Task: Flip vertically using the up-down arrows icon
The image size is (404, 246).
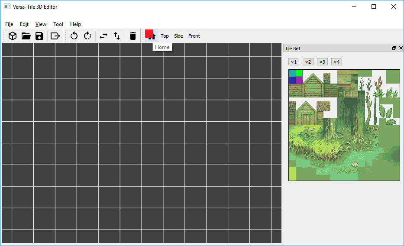Action: pyautogui.click(x=117, y=36)
